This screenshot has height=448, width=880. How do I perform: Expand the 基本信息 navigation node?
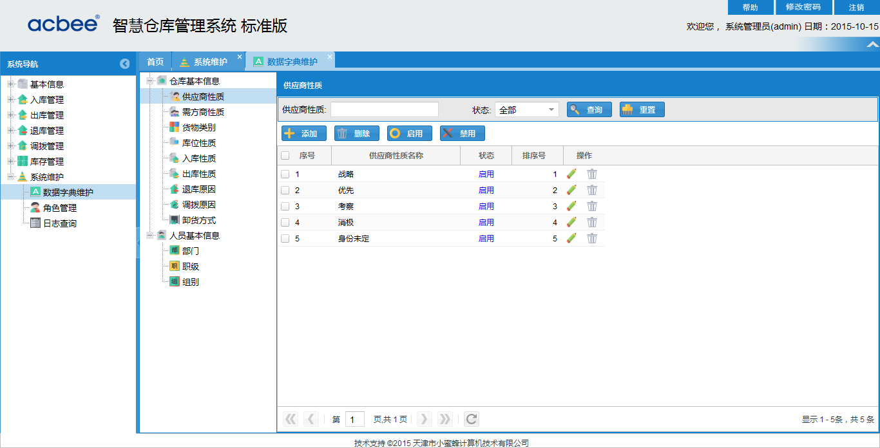coord(10,84)
